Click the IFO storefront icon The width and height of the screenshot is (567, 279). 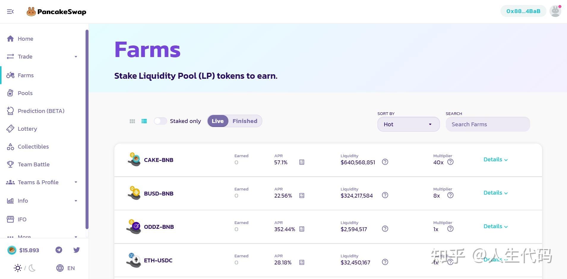pos(10,219)
